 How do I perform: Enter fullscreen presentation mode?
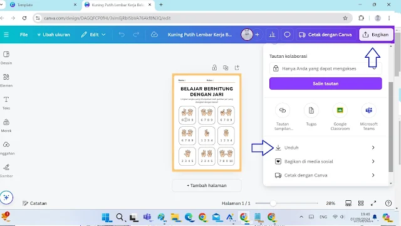point(373,203)
